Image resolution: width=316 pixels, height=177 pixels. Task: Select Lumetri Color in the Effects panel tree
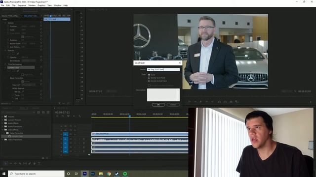[17, 136]
